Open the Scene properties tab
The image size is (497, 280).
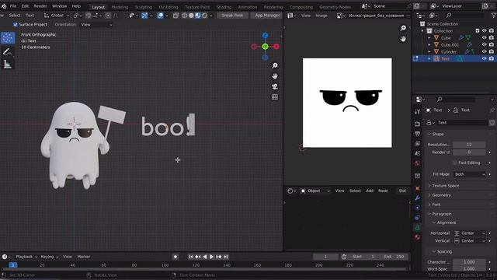point(417,153)
